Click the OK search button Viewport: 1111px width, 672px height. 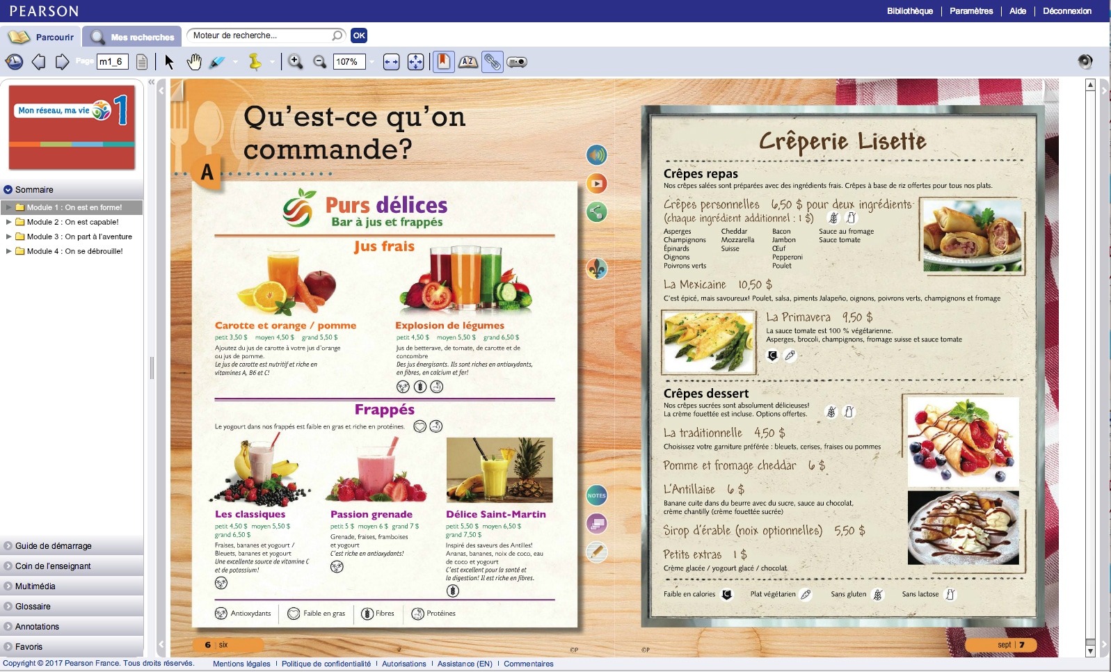(x=359, y=35)
